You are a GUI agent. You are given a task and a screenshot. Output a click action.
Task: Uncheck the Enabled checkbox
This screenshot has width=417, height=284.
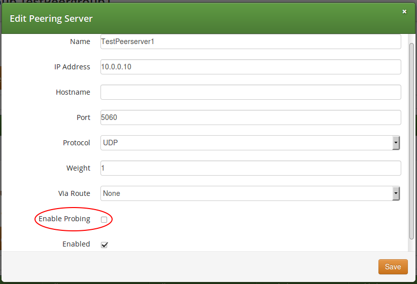click(x=105, y=245)
